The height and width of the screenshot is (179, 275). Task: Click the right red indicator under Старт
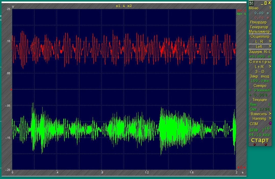click(x=266, y=145)
